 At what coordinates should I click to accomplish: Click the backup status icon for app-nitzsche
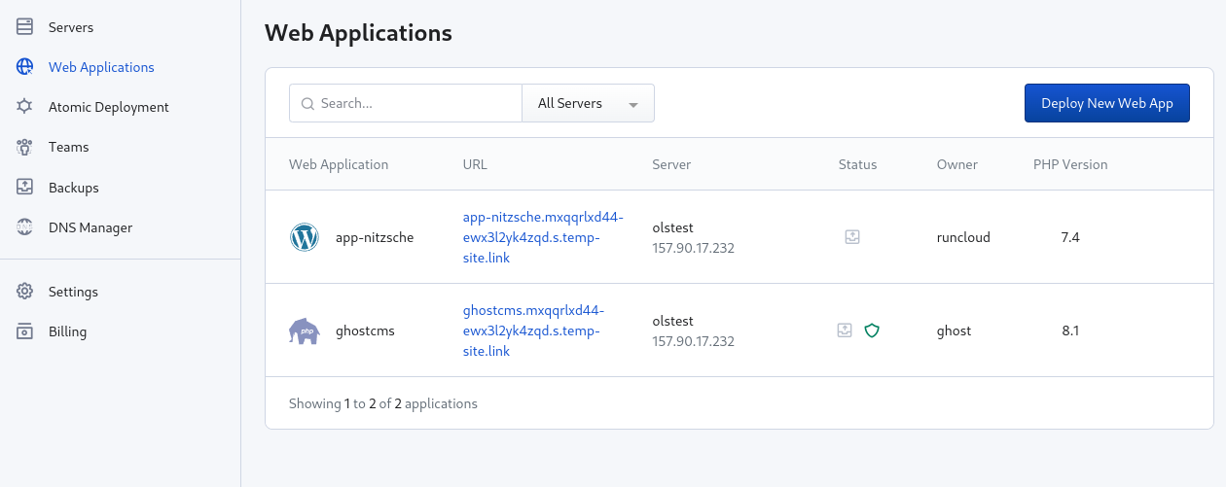pos(851,236)
